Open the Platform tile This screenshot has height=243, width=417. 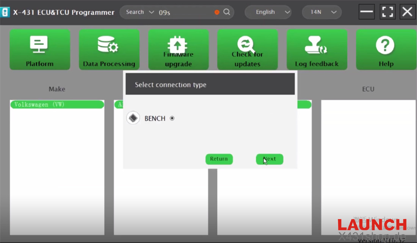click(x=40, y=50)
